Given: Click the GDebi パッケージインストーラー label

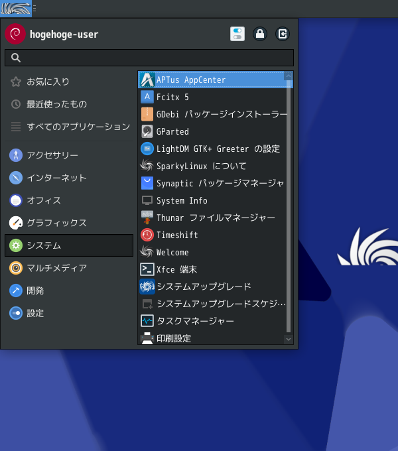Looking at the screenshot, I should [222, 114].
